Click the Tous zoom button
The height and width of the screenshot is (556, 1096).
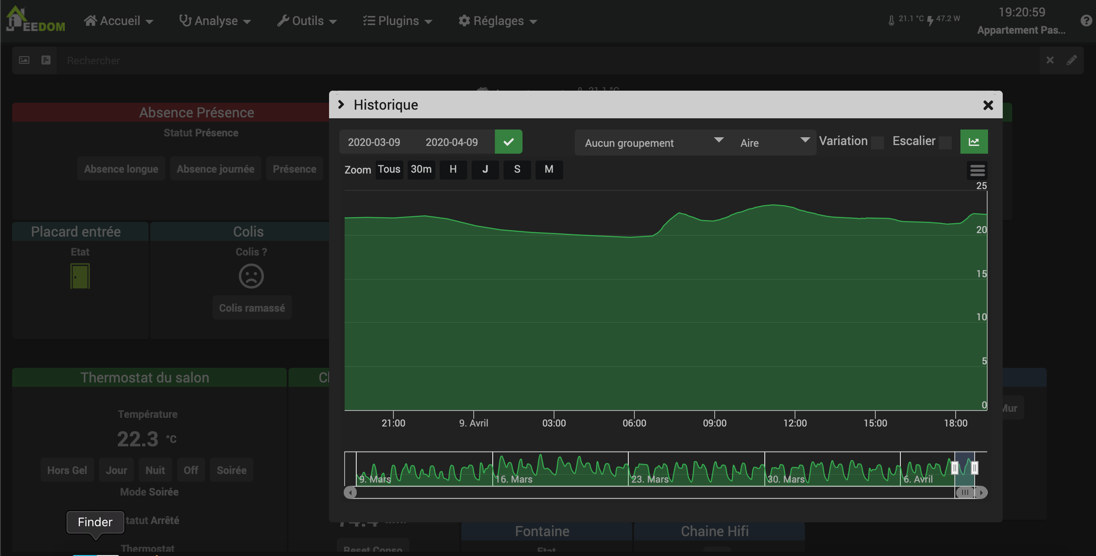[x=389, y=169]
